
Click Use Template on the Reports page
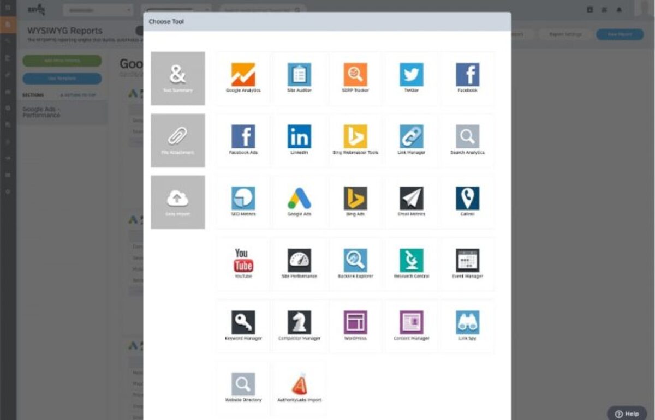[x=62, y=79]
